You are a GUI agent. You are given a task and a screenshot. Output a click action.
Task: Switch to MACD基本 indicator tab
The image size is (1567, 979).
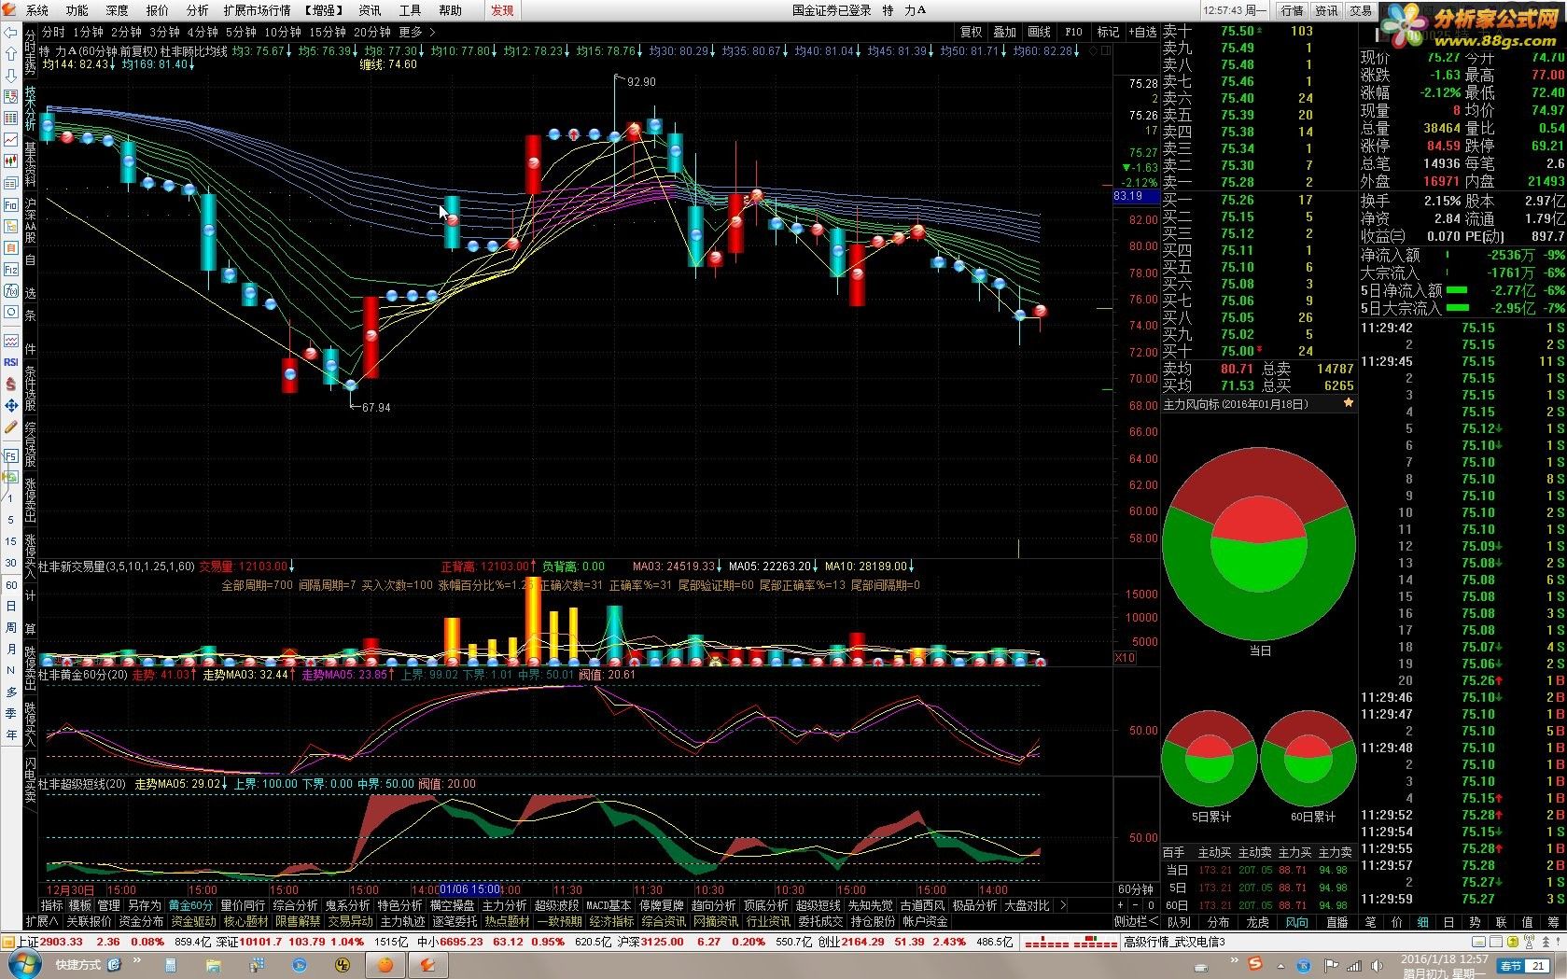(x=609, y=905)
